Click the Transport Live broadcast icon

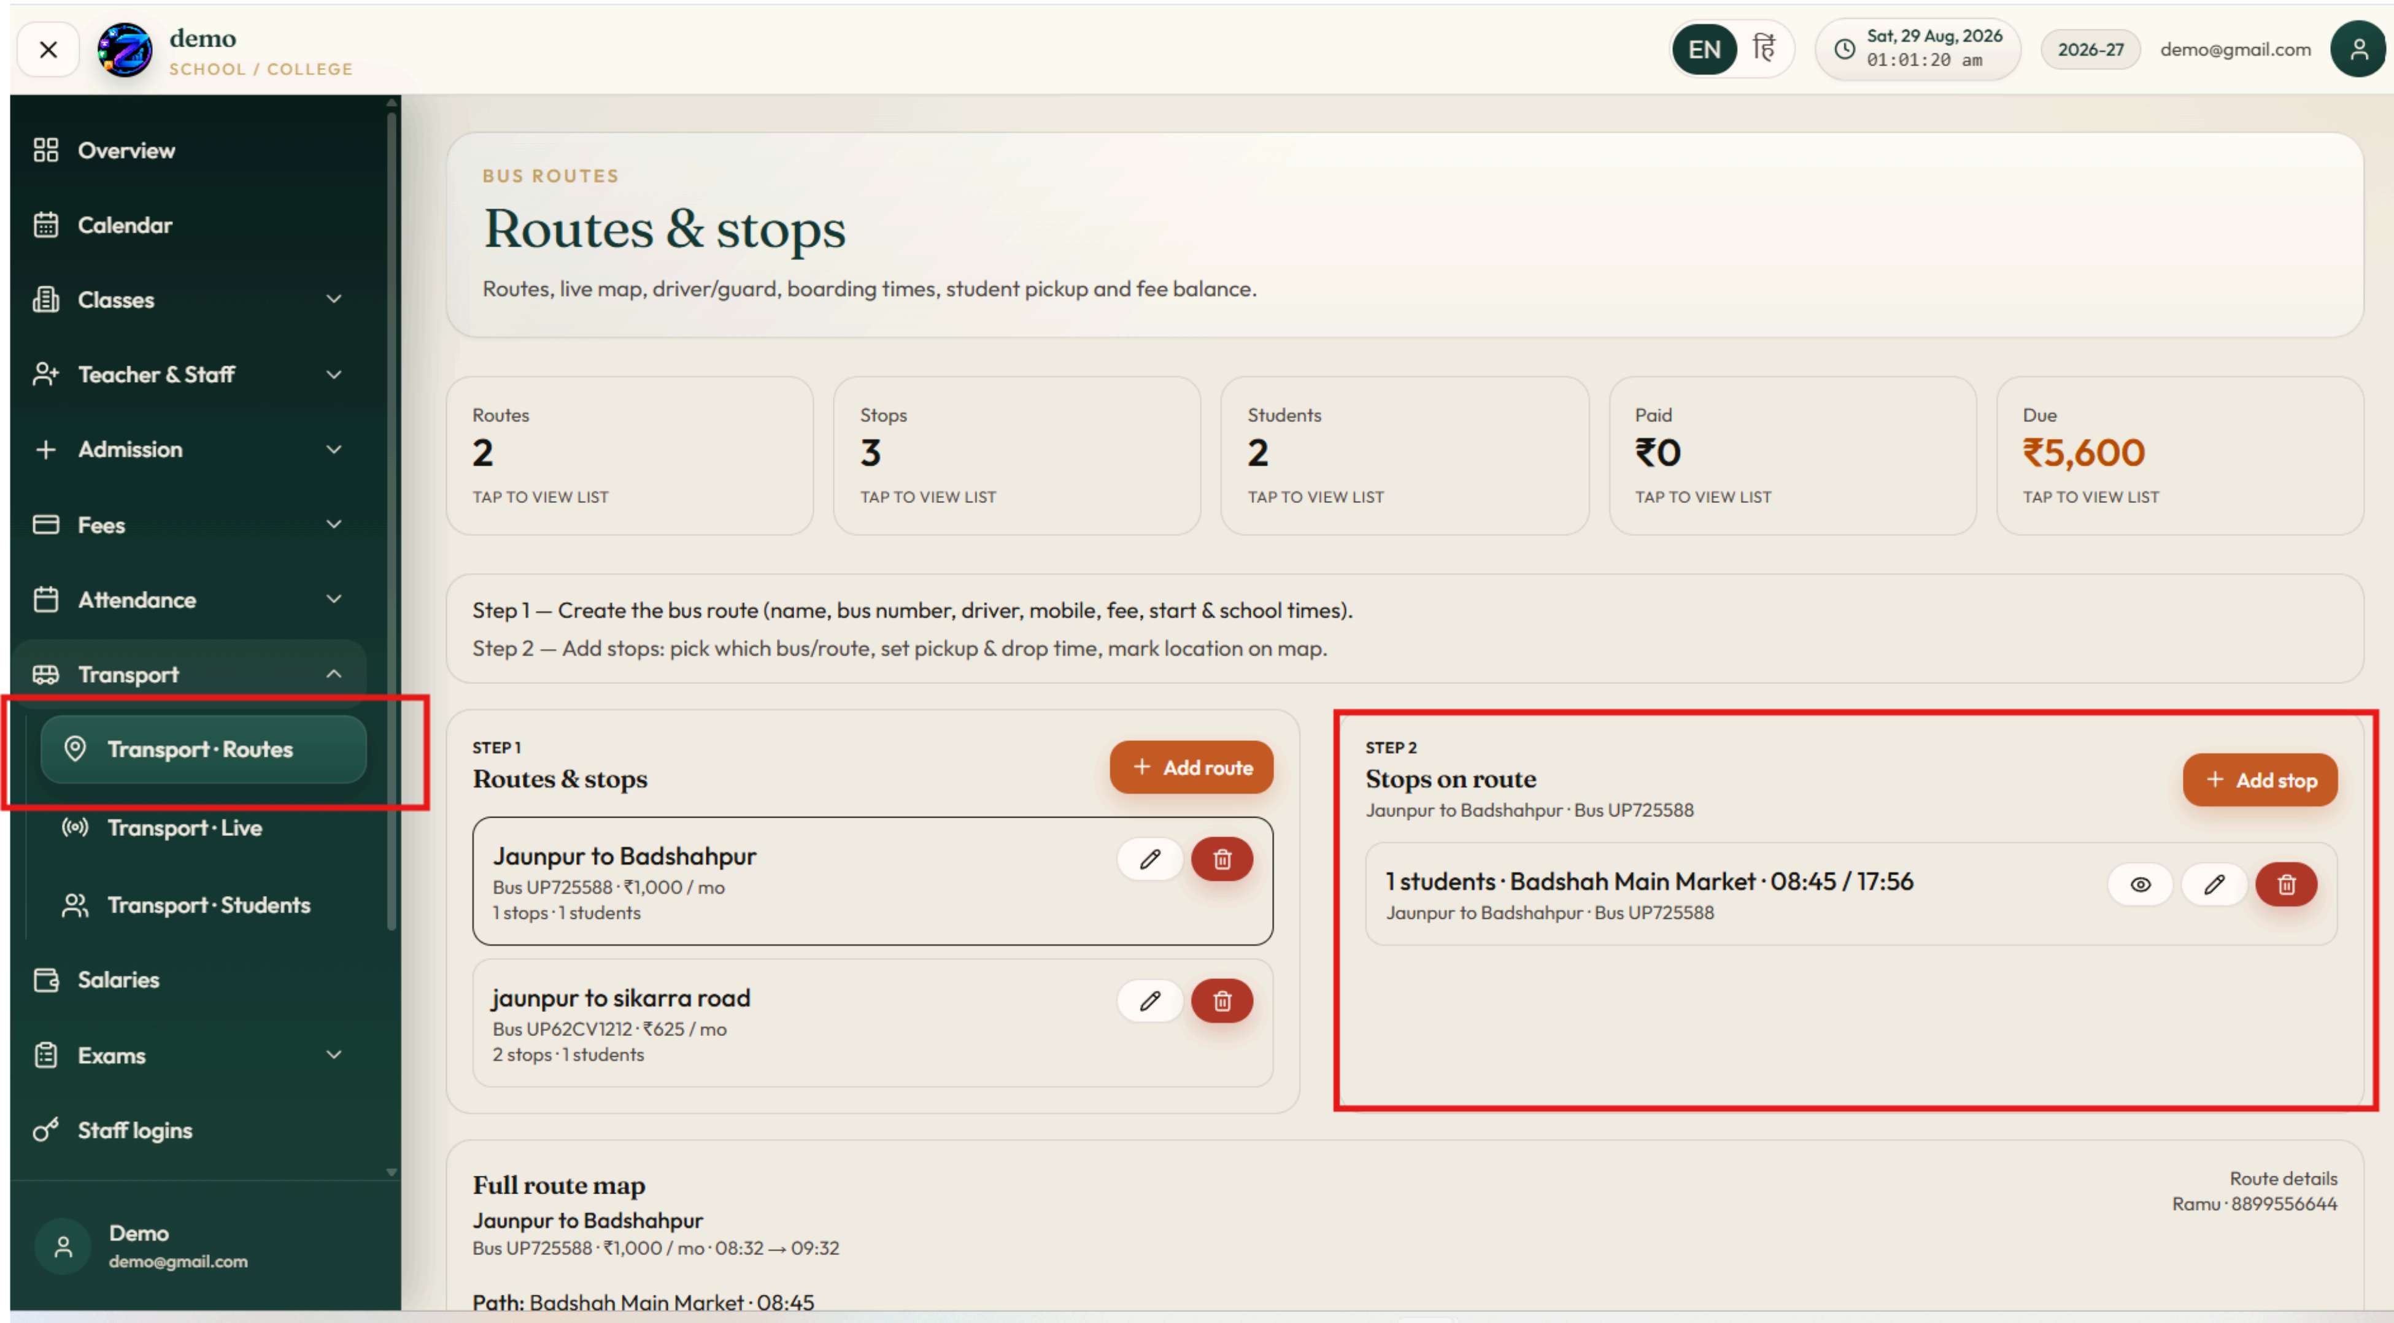(x=74, y=827)
